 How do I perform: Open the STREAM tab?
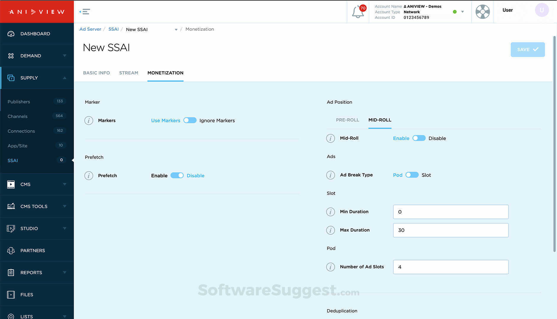pyautogui.click(x=129, y=73)
